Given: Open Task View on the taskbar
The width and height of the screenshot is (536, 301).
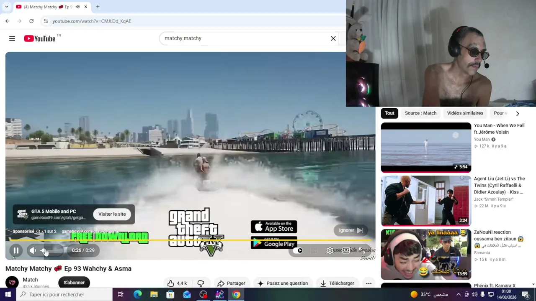Looking at the screenshot, I should [x=121, y=295].
